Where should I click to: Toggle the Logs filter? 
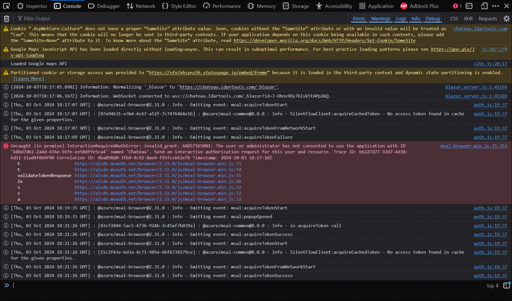coord(401,19)
